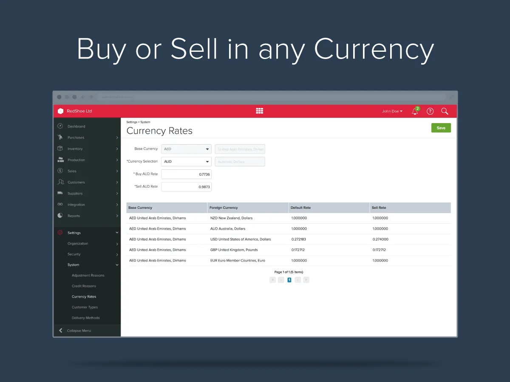
Task: Click the Suppliers truck icon
Action: tap(60, 193)
